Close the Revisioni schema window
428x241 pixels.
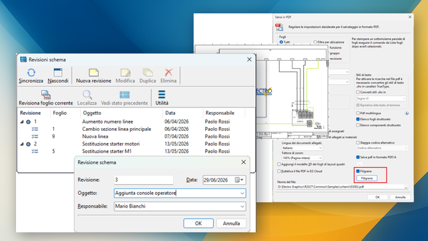click(249, 59)
